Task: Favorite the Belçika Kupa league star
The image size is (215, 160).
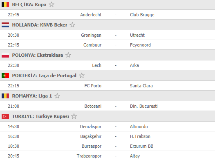Action: tap(52, 4)
